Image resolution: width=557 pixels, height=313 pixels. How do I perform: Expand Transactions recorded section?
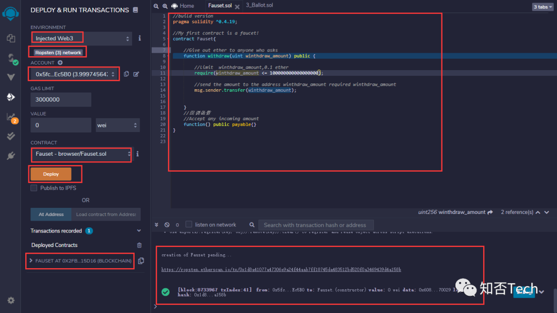[x=139, y=231]
